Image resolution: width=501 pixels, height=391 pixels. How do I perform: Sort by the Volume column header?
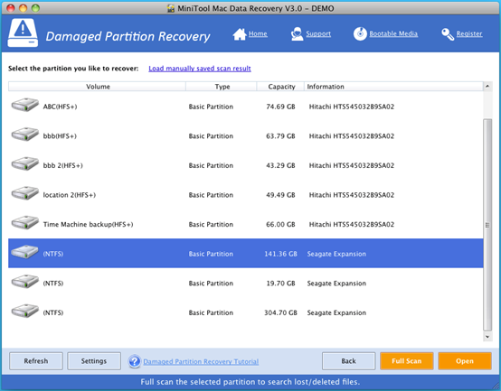(97, 87)
